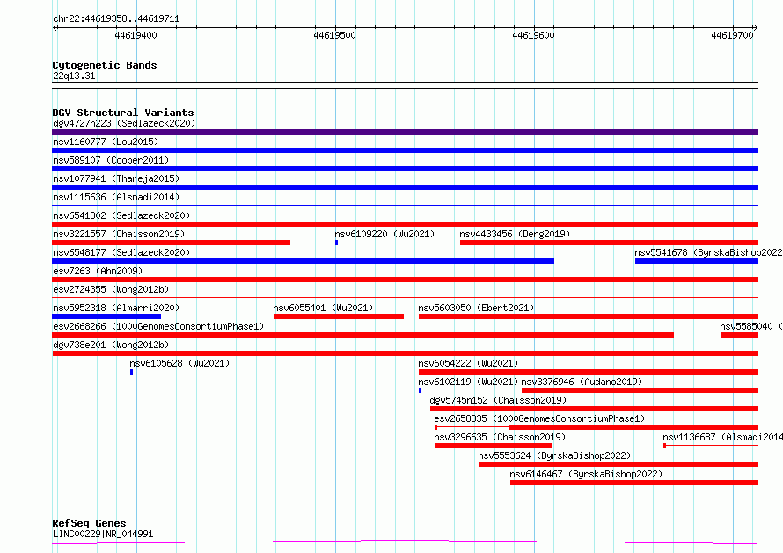The height and width of the screenshot is (553, 783).
Task: Click the purple dgv4727n223 variant bar
Action: pyautogui.click(x=405, y=132)
